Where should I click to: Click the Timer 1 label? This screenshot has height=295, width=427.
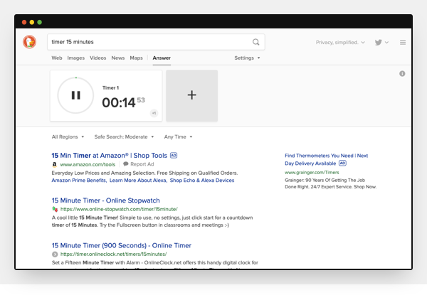[110, 88]
